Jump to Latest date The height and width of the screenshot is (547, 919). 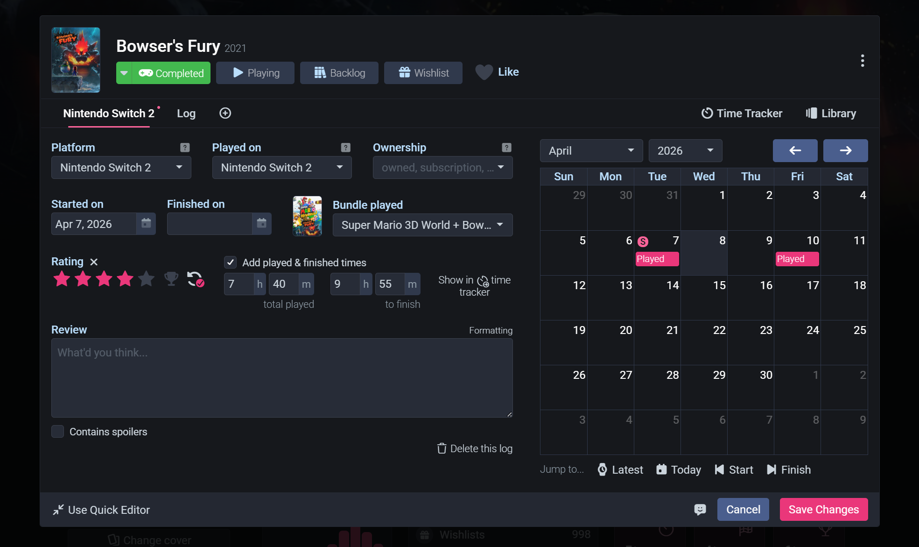(x=620, y=469)
